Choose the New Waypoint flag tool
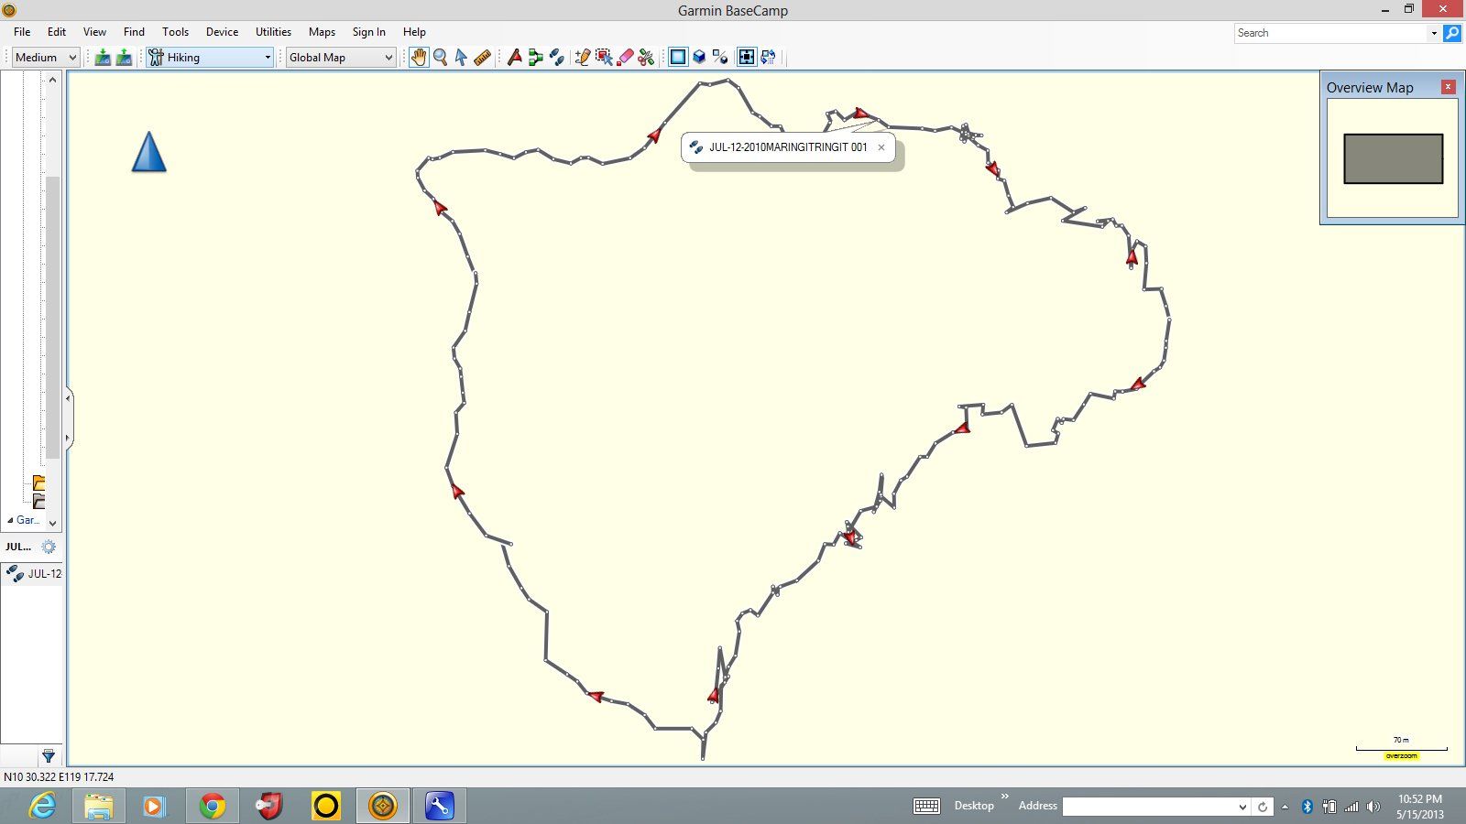This screenshot has height=824, width=1466. (x=514, y=57)
